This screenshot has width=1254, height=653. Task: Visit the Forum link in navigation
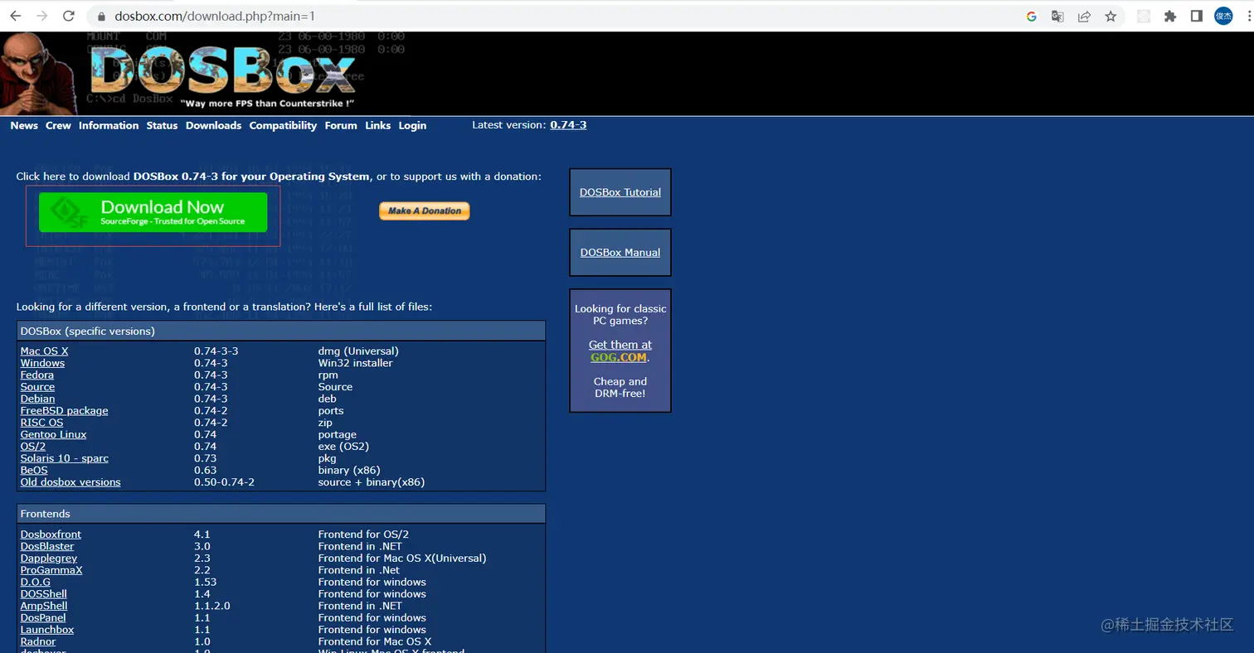[x=341, y=126]
